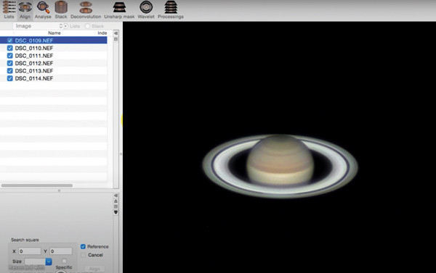The width and height of the screenshot is (436, 273).
Task: Open the Unsharp mask tool
Action: [119, 9]
